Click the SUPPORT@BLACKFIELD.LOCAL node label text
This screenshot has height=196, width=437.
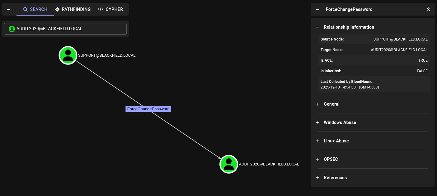(x=107, y=55)
